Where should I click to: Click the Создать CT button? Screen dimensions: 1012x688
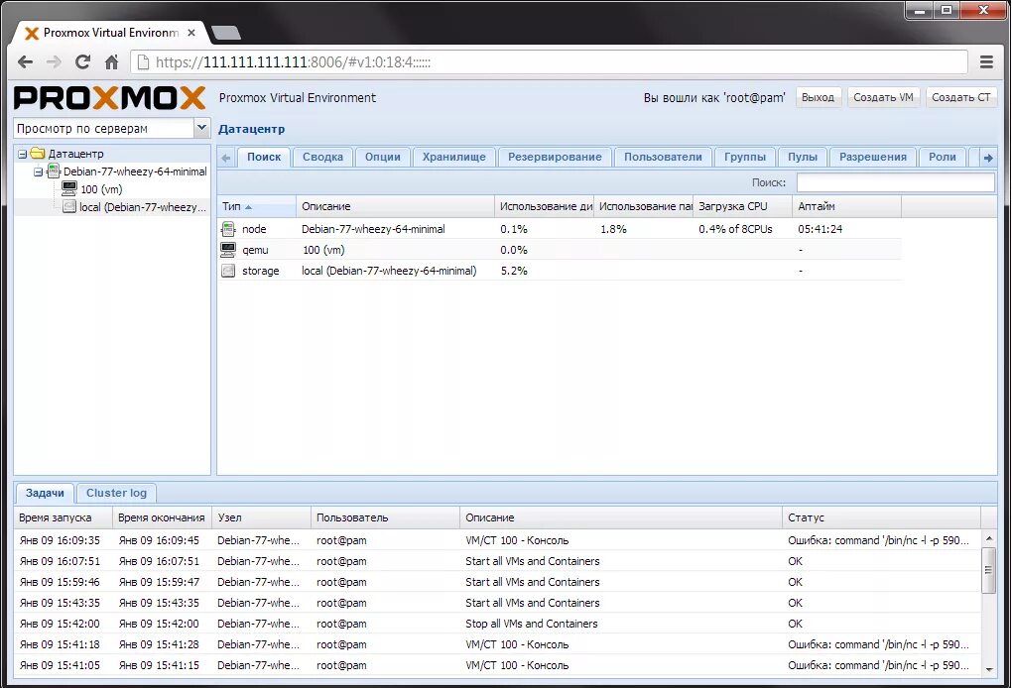(961, 97)
